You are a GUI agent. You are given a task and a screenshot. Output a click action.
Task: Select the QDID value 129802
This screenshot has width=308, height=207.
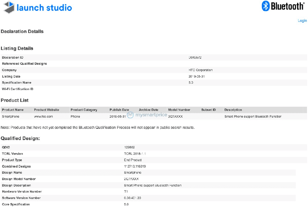[129, 147]
